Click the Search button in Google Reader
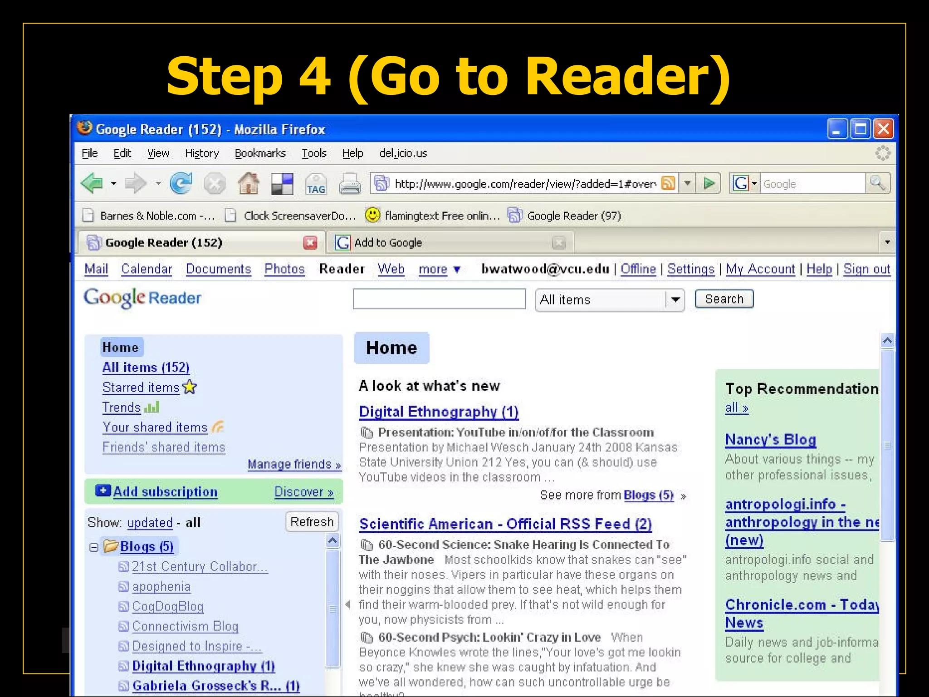Image resolution: width=929 pixels, height=697 pixels. 724,299
